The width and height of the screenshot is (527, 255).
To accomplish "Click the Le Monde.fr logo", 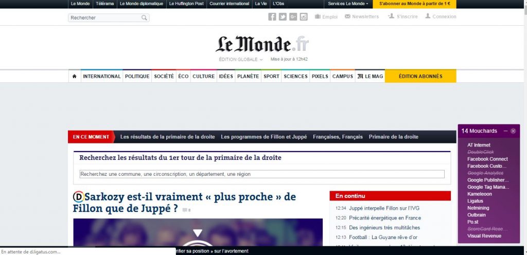I will tap(262, 44).
